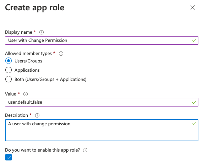Click the Allowed member types label
The image size is (203, 164).
28,54
